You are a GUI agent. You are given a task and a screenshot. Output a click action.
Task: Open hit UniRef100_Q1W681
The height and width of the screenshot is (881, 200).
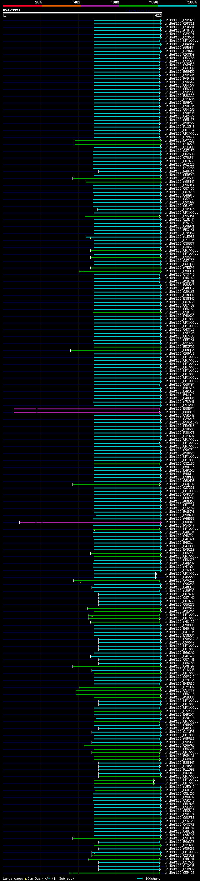click(x=179, y=27)
